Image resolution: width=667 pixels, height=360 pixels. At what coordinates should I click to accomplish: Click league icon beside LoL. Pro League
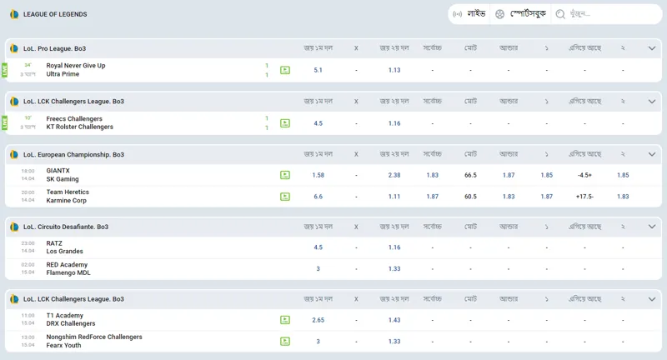14,48
